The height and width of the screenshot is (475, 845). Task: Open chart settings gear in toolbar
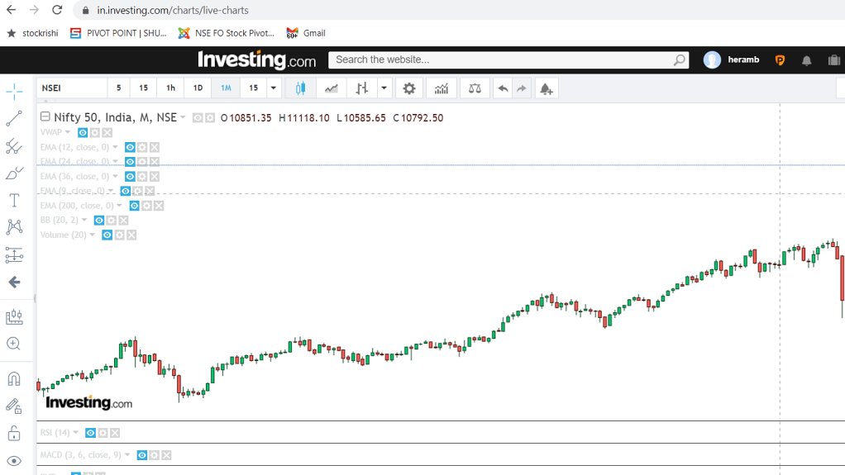point(409,88)
